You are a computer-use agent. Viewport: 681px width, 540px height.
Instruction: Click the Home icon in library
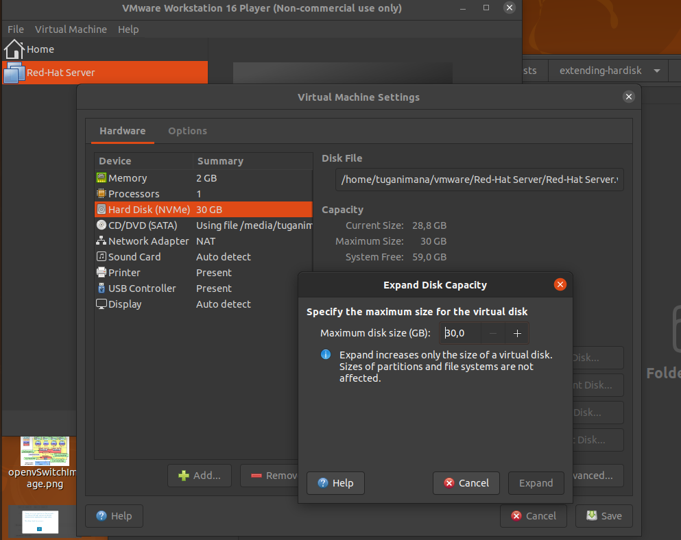click(14, 49)
